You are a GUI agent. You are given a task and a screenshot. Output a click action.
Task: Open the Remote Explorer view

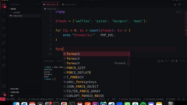[x=4, y=35]
